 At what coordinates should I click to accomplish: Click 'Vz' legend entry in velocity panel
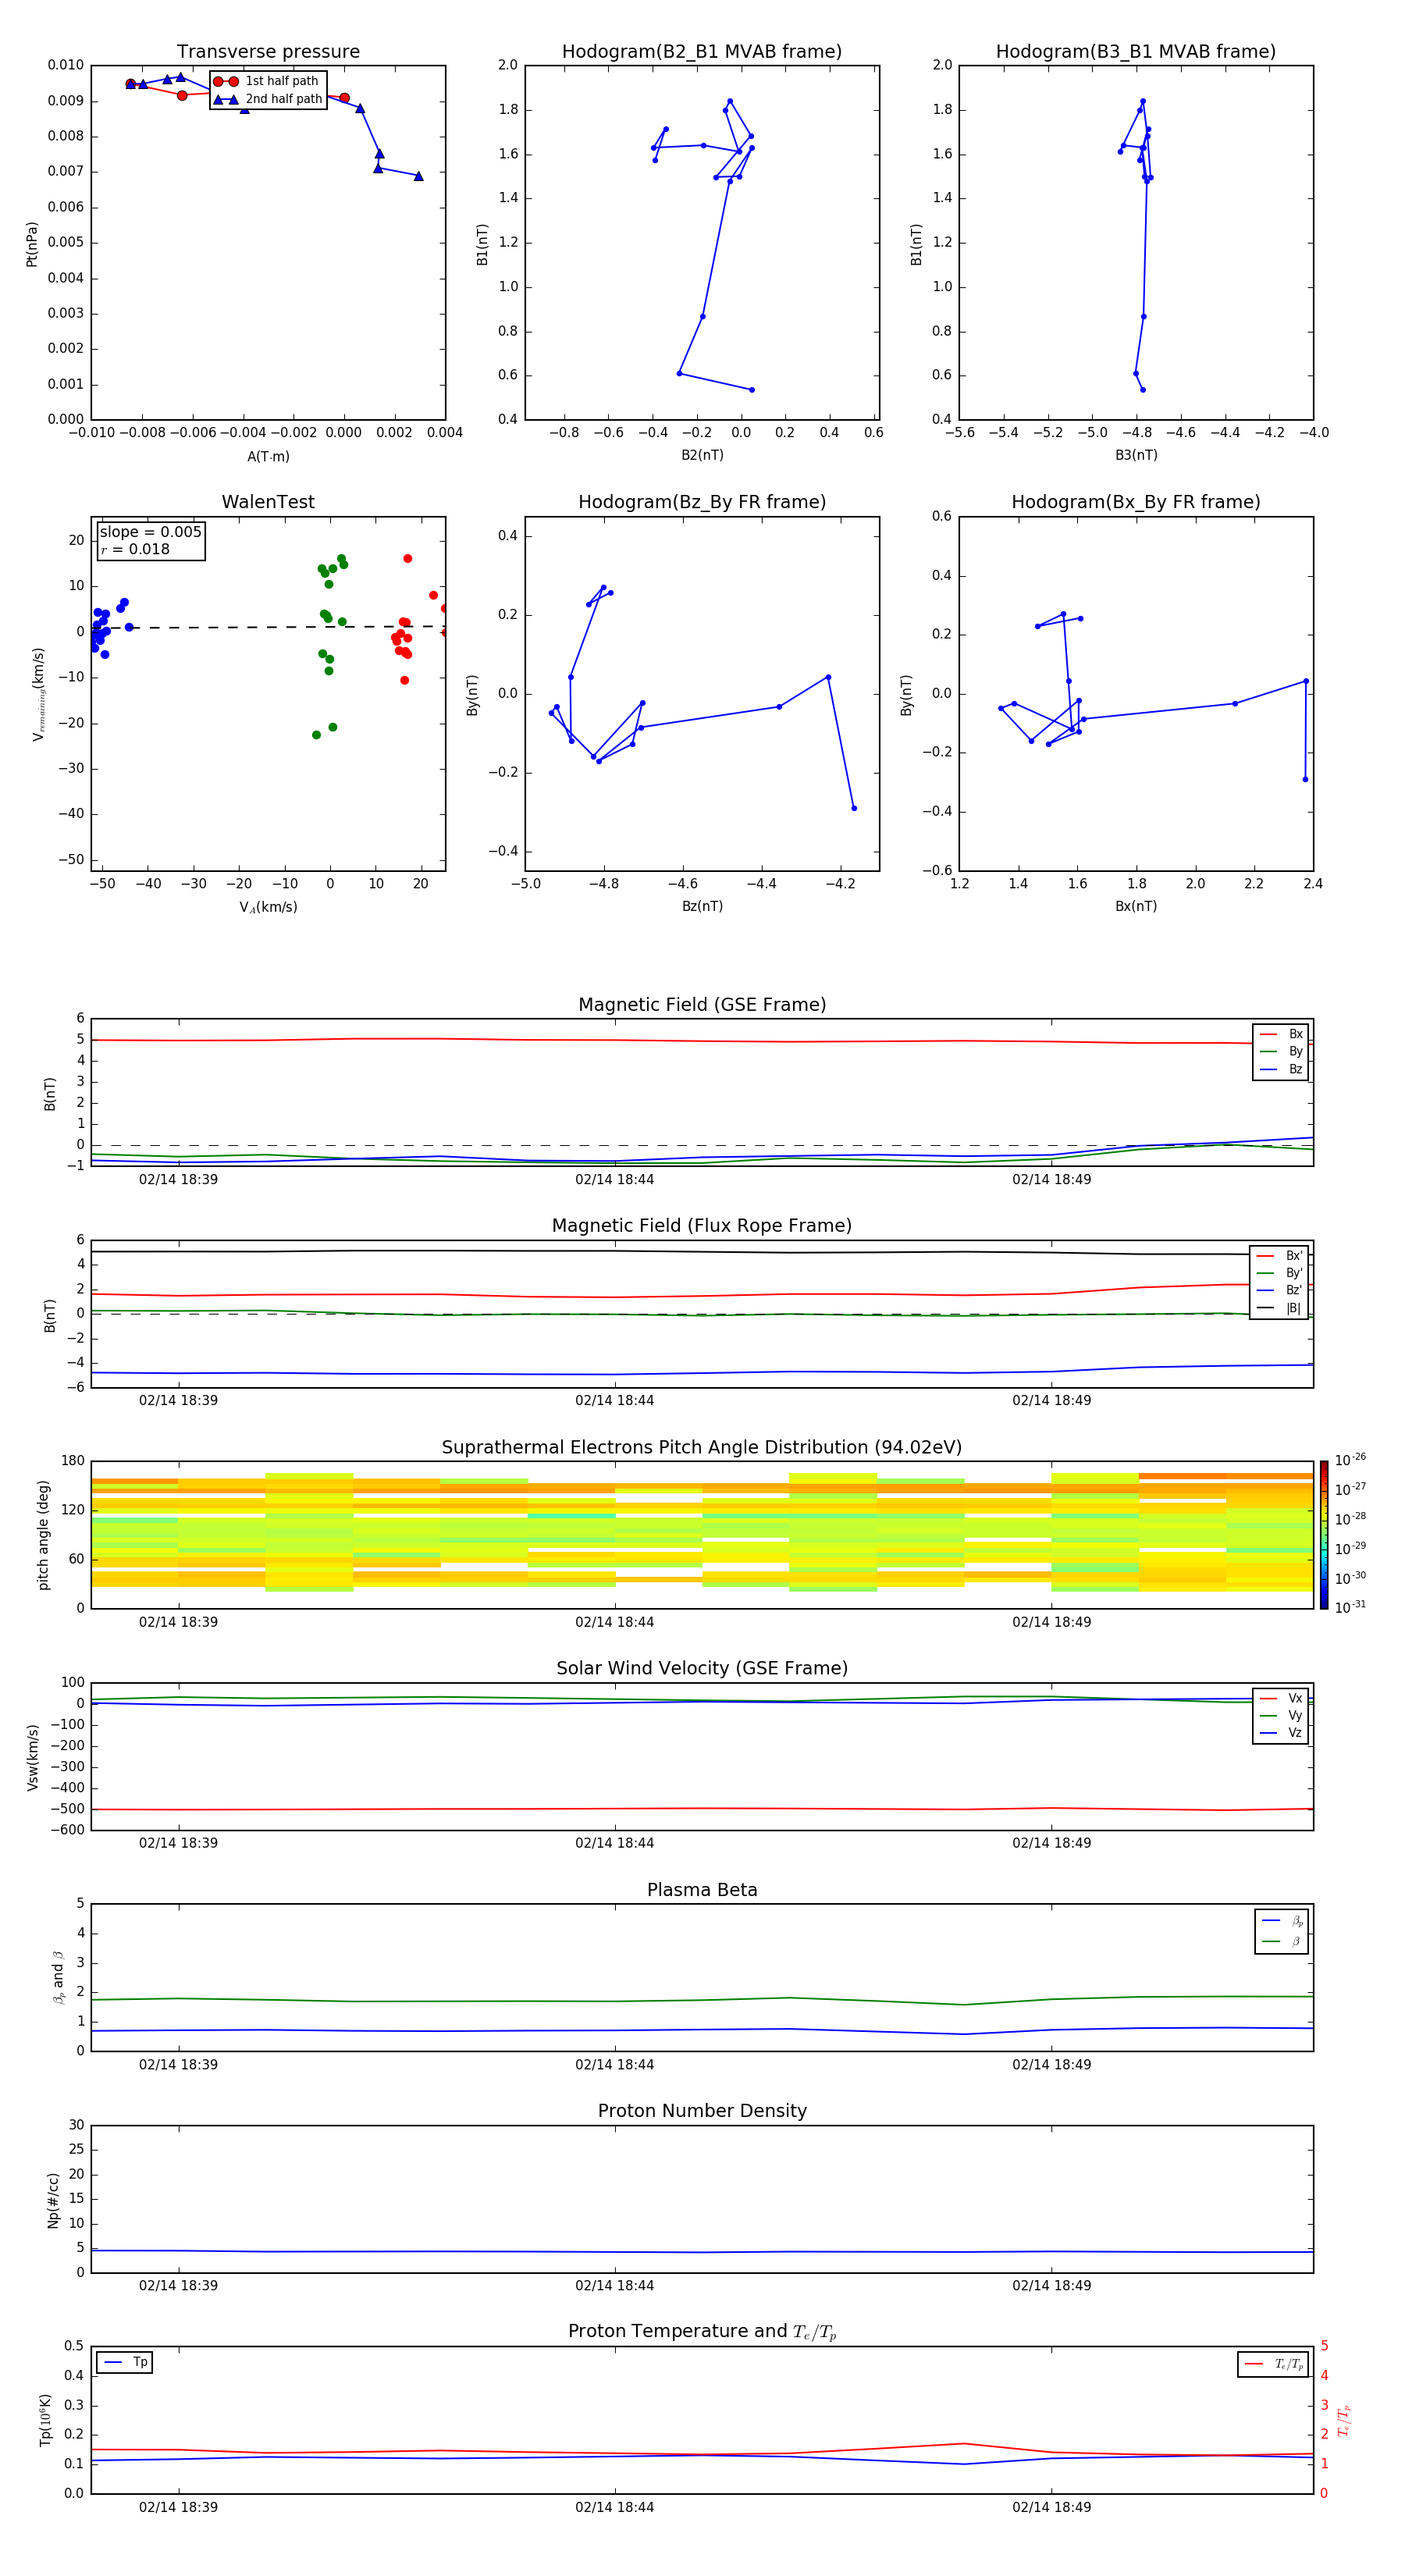tap(1281, 1732)
